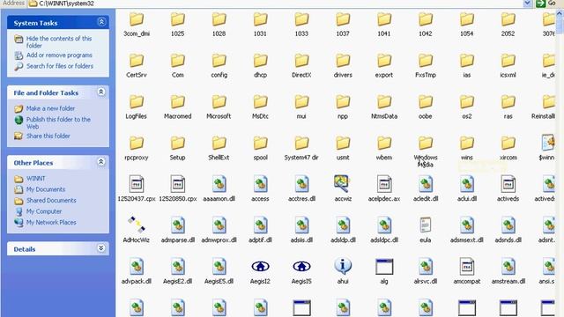
Task: Select the 2052 folder label
Action: pyautogui.click(x=508, y=33)
